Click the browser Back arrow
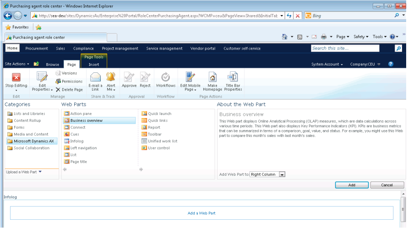 point(8,16)
